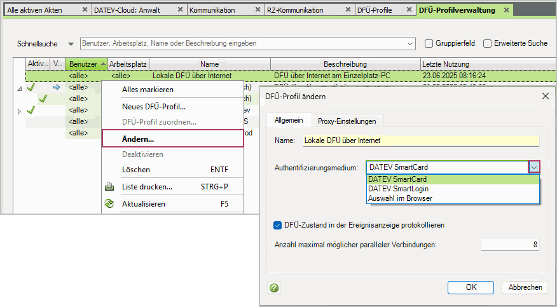Select the Lokale DFÜ über Internet row
557x307 pixels.
(x=291, y=76)
